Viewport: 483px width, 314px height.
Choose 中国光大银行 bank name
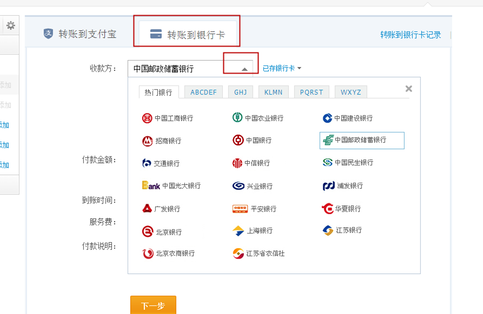pos(181,185)
